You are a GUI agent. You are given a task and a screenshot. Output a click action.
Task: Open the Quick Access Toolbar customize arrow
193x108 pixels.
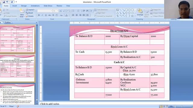[x=16, y=2]
